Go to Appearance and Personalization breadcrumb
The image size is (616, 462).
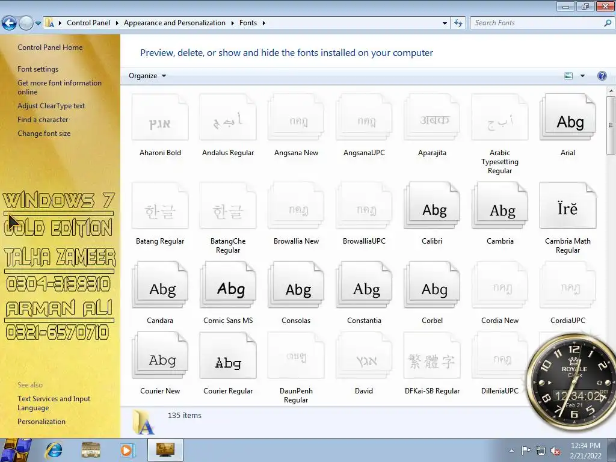(x=174, y=23)
